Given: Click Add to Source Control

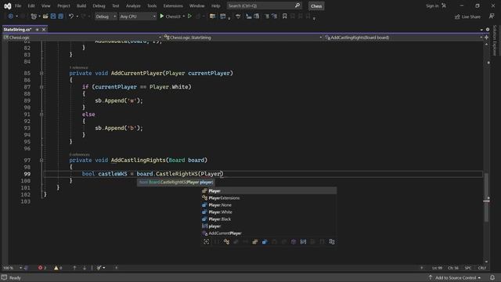Looking at the screenshot, I should [x=455, y=277].
